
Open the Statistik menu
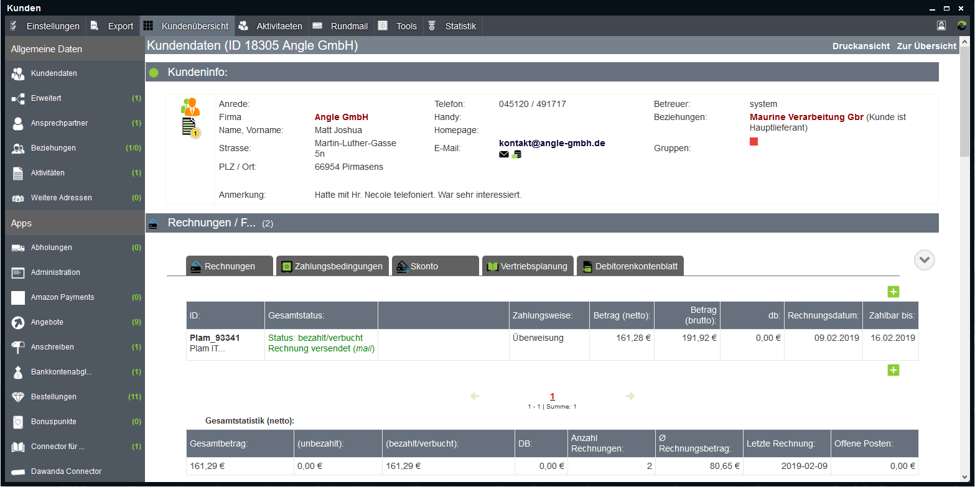coord(453,26)
